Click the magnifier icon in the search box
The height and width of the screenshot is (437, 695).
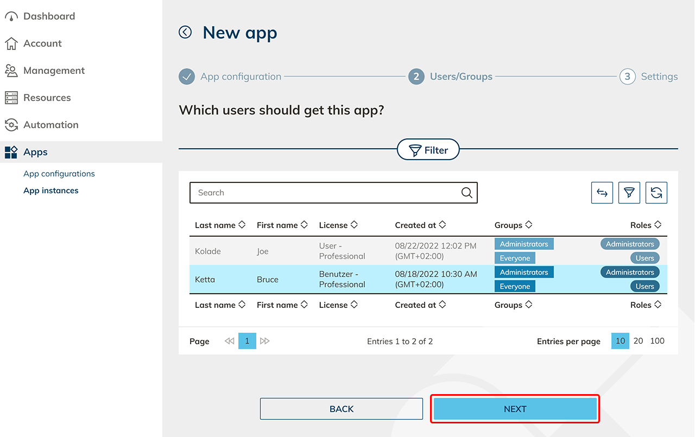[466, 193]
